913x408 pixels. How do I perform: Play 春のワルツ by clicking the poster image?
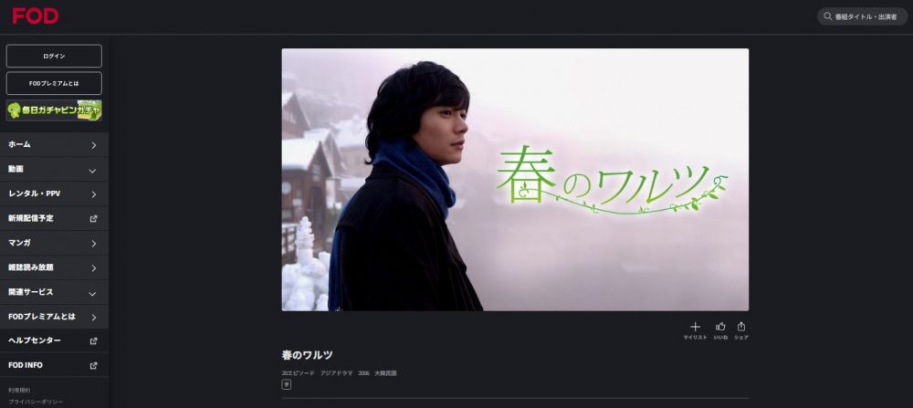[515, 179]
